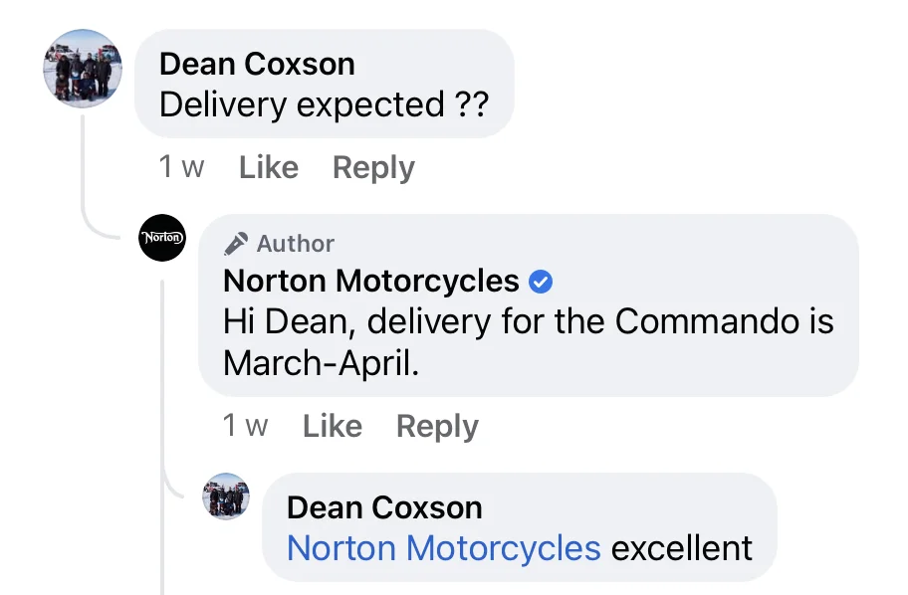Click the Norton logo avatar
The image size is (908, 595).
coord(161,238)
